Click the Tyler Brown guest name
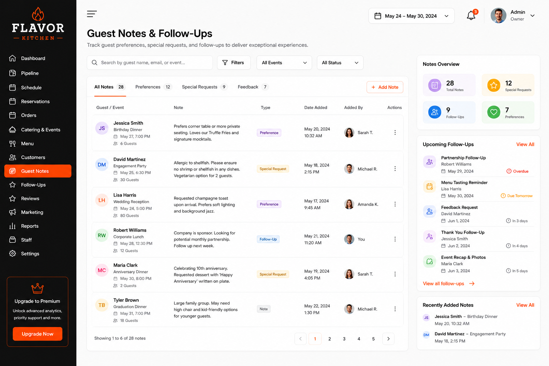The width and height of the screenshot is (549, 366). tap(126, 300)
